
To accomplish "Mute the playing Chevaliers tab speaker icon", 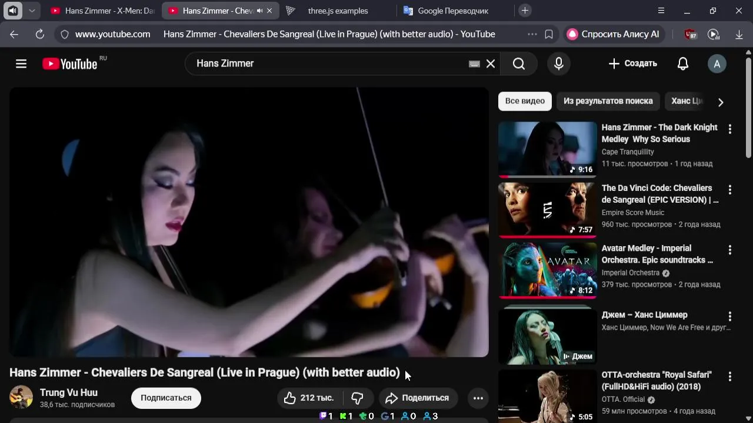I will tap(259, 11).
